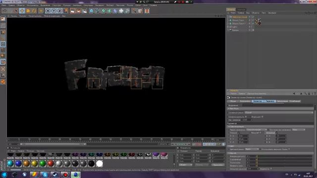
Task: Click the Undo arrow in top toolbar
Action: pyautogui.click(x=4, y=11)
